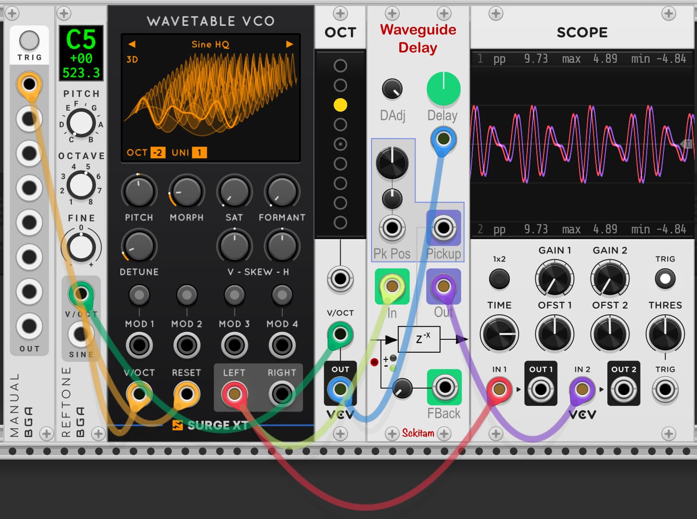The height and width of the screenshot is (519, 697).
Task: Toggle the Scope TRIG mode button
Action: pos(665,278)
